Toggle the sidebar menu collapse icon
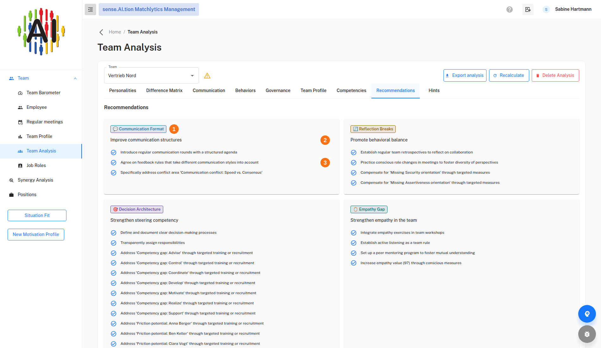This screenshot has width=601, height=348. [x=90, y=9]
